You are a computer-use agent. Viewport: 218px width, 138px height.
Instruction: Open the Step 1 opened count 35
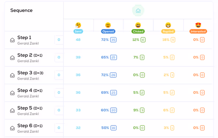[113, 40]
